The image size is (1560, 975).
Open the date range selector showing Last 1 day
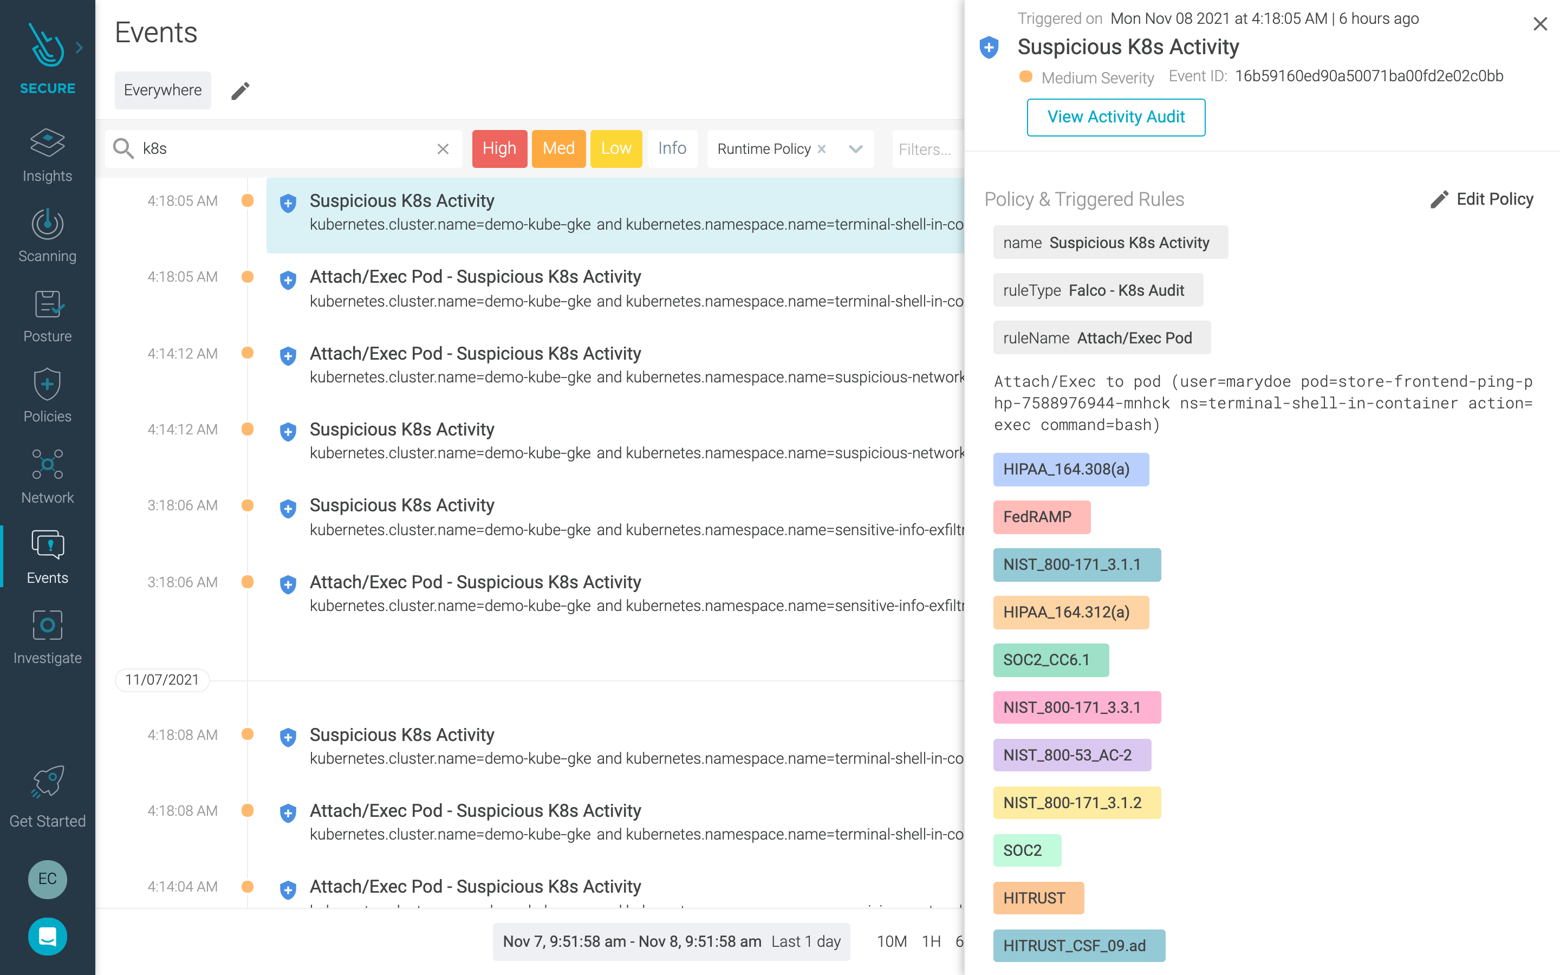pos(671,941)
